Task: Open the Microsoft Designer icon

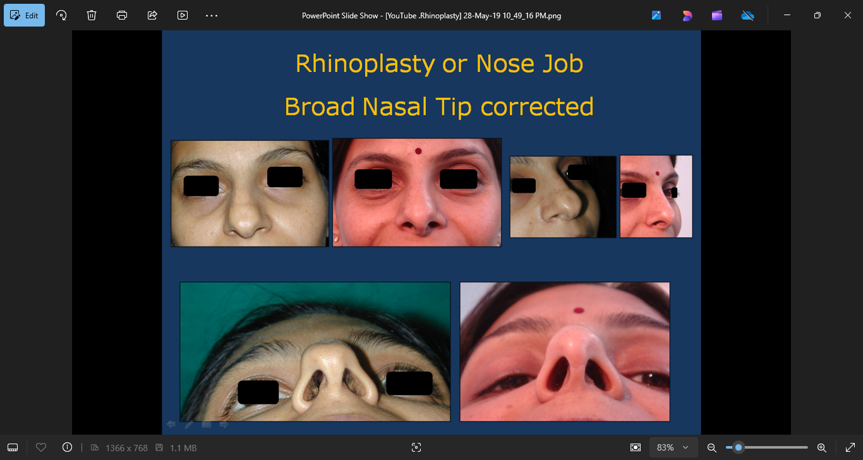Action: tap(687, 15)
